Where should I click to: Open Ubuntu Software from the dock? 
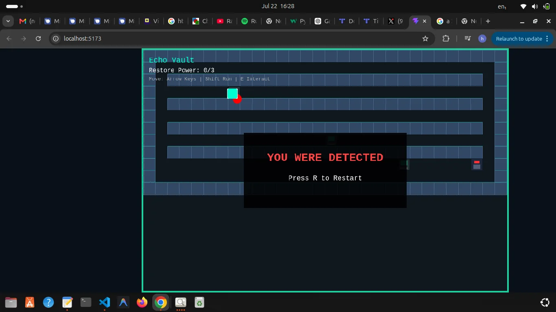pyautogui.click(x=30, y=302)
